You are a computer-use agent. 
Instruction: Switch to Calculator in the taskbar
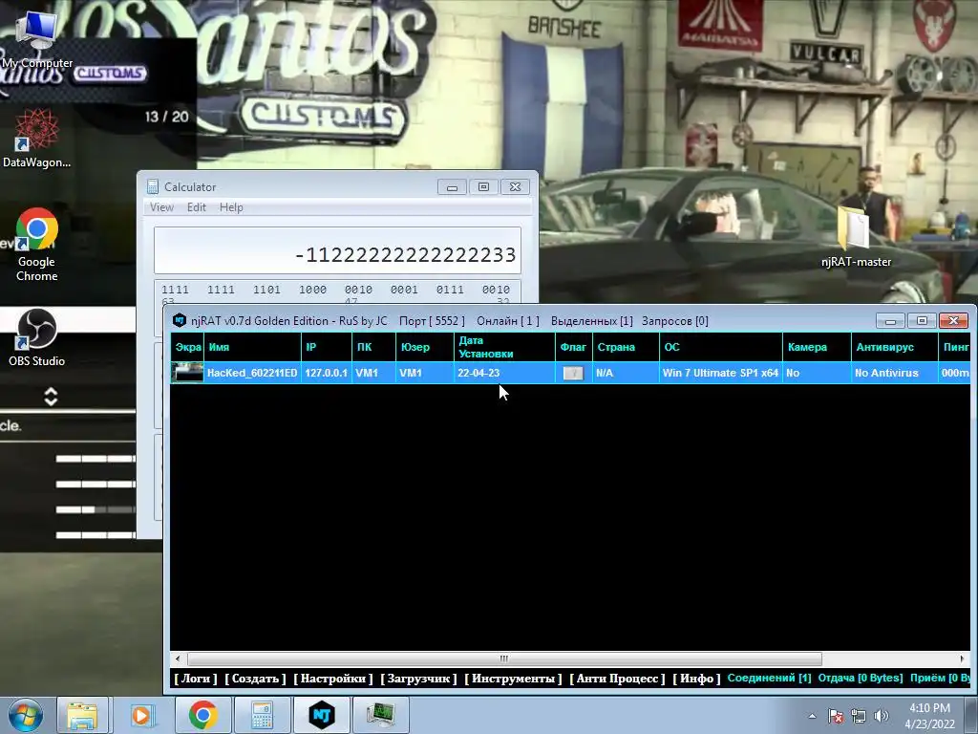click(262, 715)
